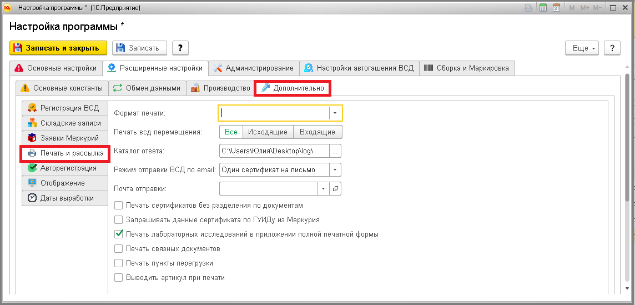Click the help question mark beside Еще

pyautogui.click(x=612, y=48)
